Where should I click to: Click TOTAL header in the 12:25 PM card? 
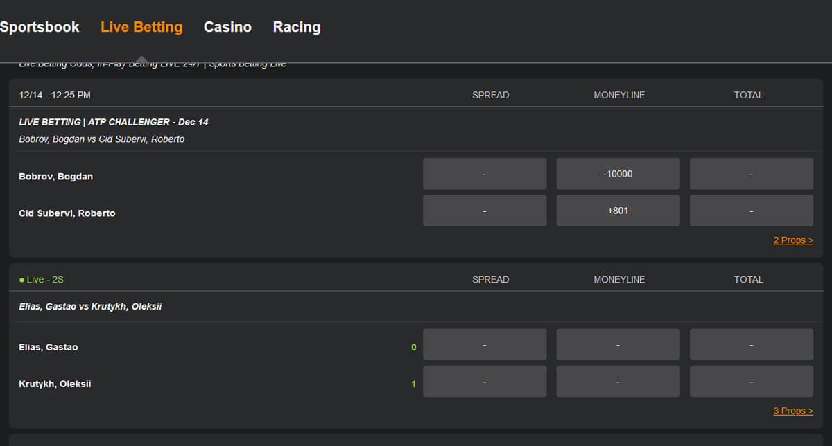749,95
